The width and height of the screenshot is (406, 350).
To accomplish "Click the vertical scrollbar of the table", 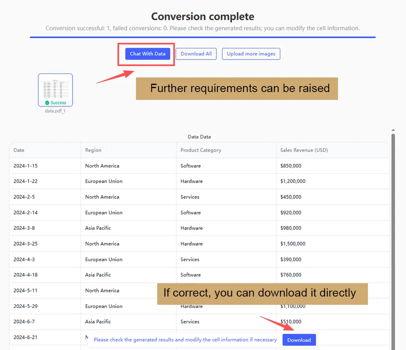I will 393,238.
